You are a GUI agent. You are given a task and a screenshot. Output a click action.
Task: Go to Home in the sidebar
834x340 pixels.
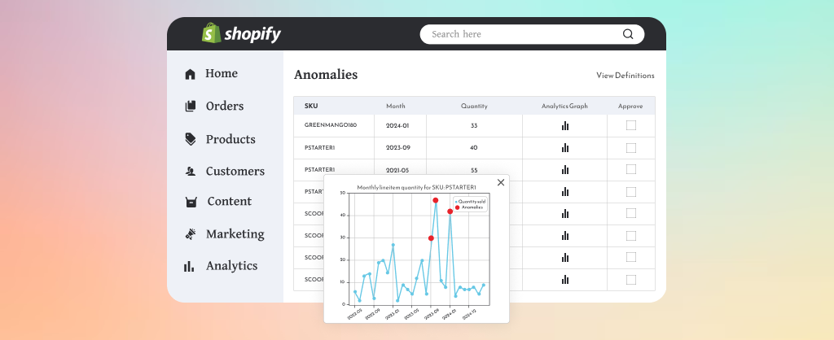(221, 73)
